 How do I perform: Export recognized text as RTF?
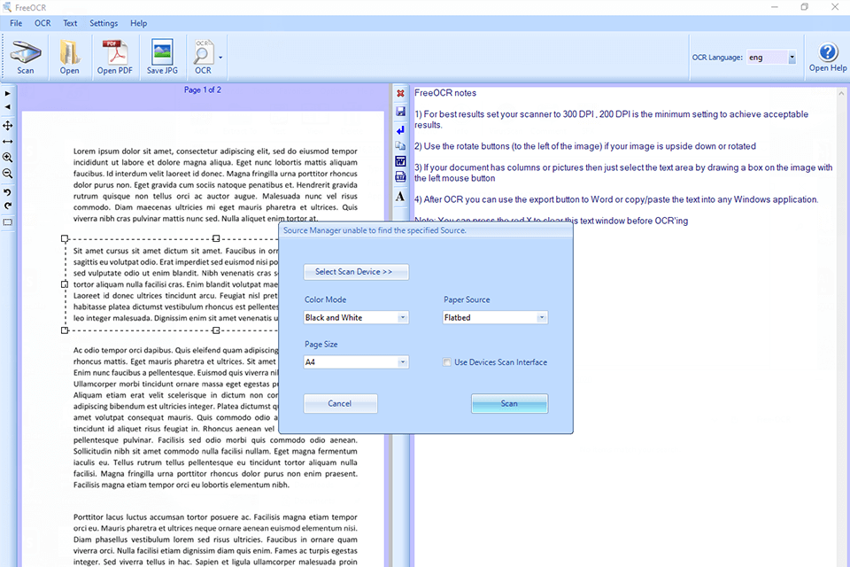(x=400, y=177)
